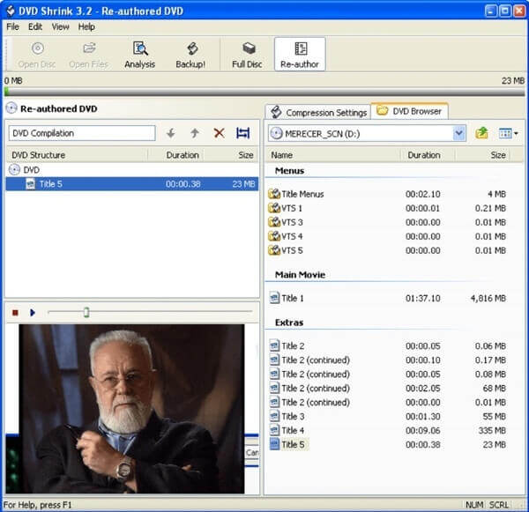Select Title 3 extras icon
The width and height of the screenshot is (529, 512).
tap(274, 417)
